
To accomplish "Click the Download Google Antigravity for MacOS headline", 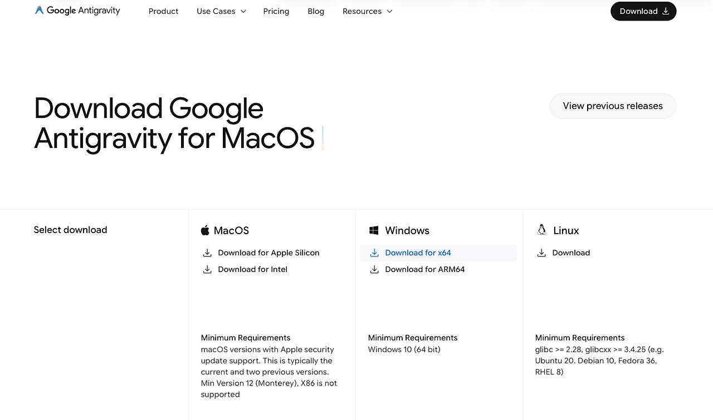I will [x=174, y=123].
